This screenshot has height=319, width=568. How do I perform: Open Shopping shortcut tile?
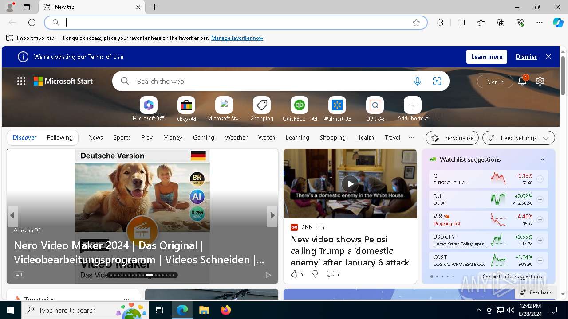[262, 109]
